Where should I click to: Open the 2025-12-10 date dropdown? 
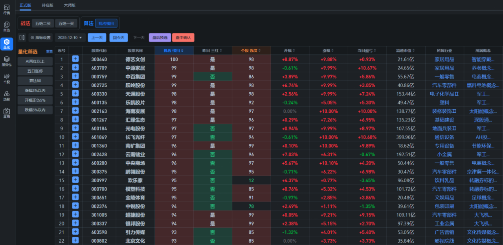click(70, 38)
